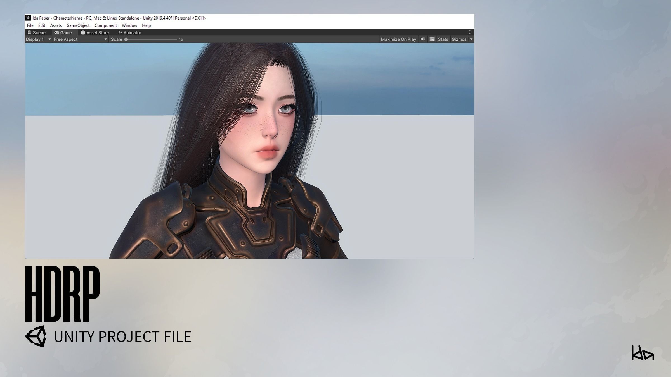The height and width of the screenshot is (377, 671).
Task: Toggle the Stats overlay
Action: [443, 39]
